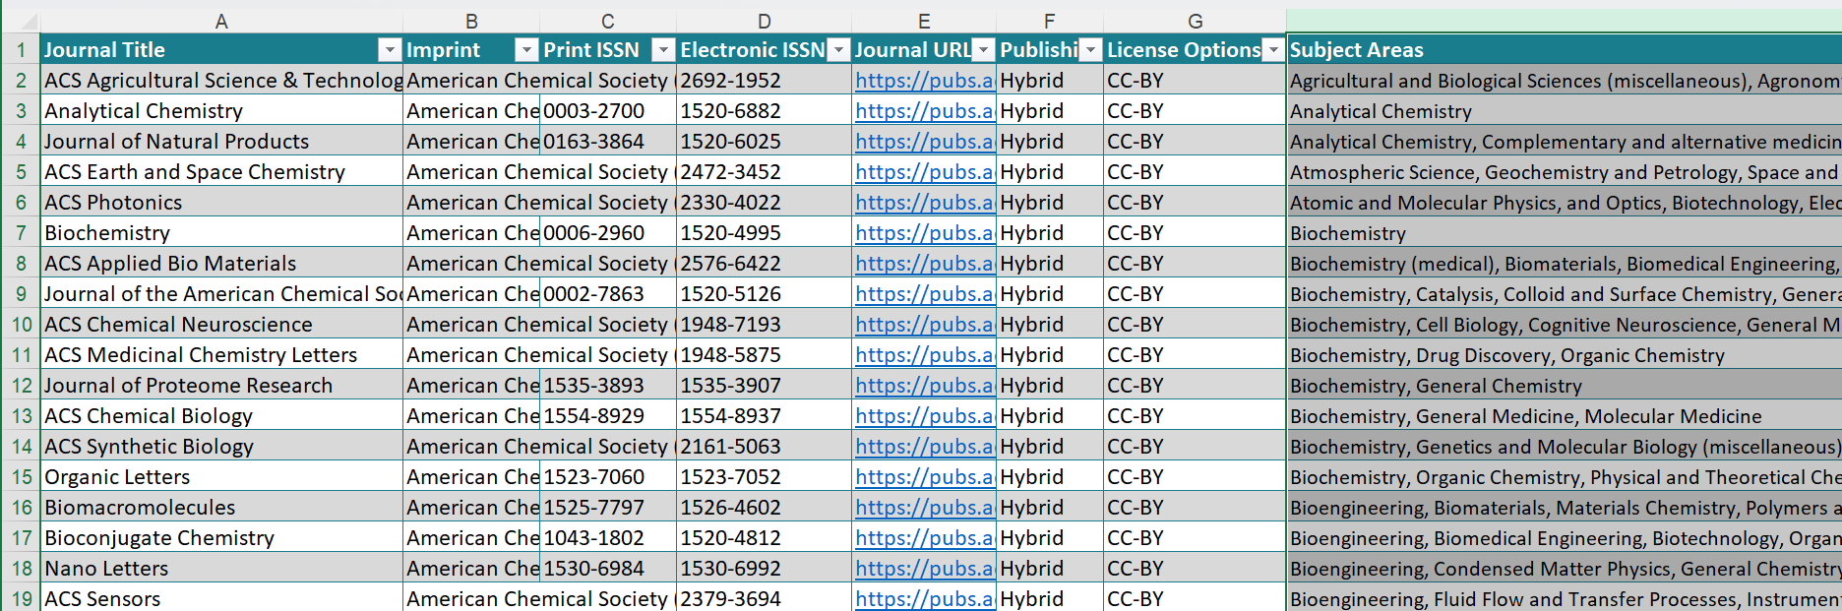
Task: Open the Electronic ISSN filter dropdown
Action: [x=838, y=50]
